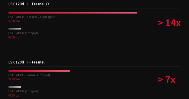Screen dimensions: 189x99
Task: Click the greater-than sign before 7x
Action: 160,80
